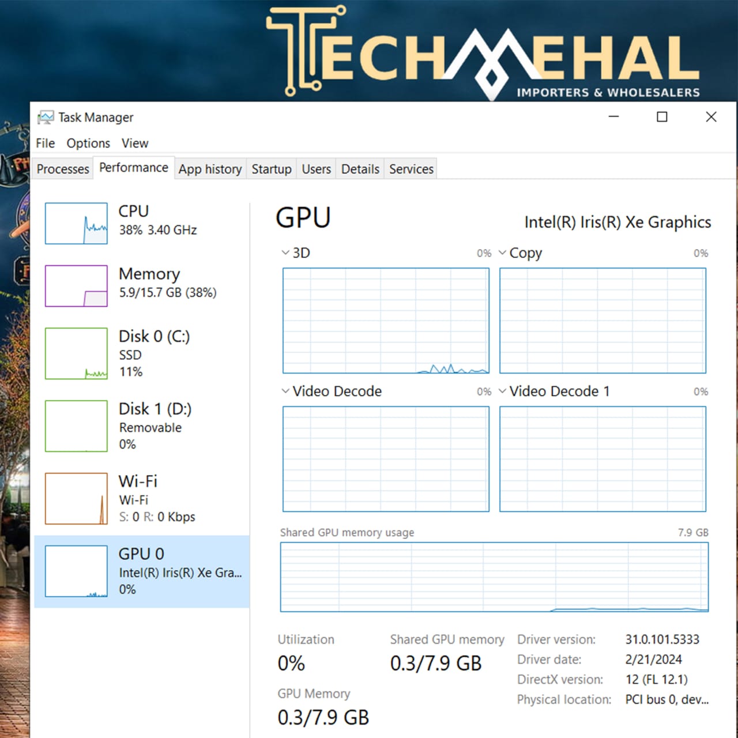Click the 11% text under Disk 0
The width and height of the screenshot is (738, 738).
click(131, 372)
